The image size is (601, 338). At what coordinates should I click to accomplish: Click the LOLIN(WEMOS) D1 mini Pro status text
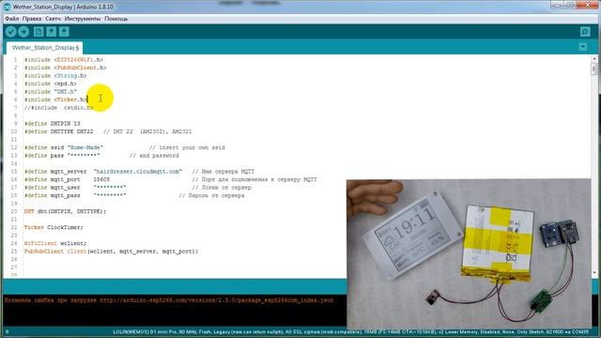coord(350,331)
